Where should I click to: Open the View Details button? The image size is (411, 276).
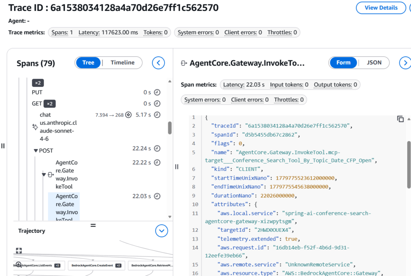[380, 8]
